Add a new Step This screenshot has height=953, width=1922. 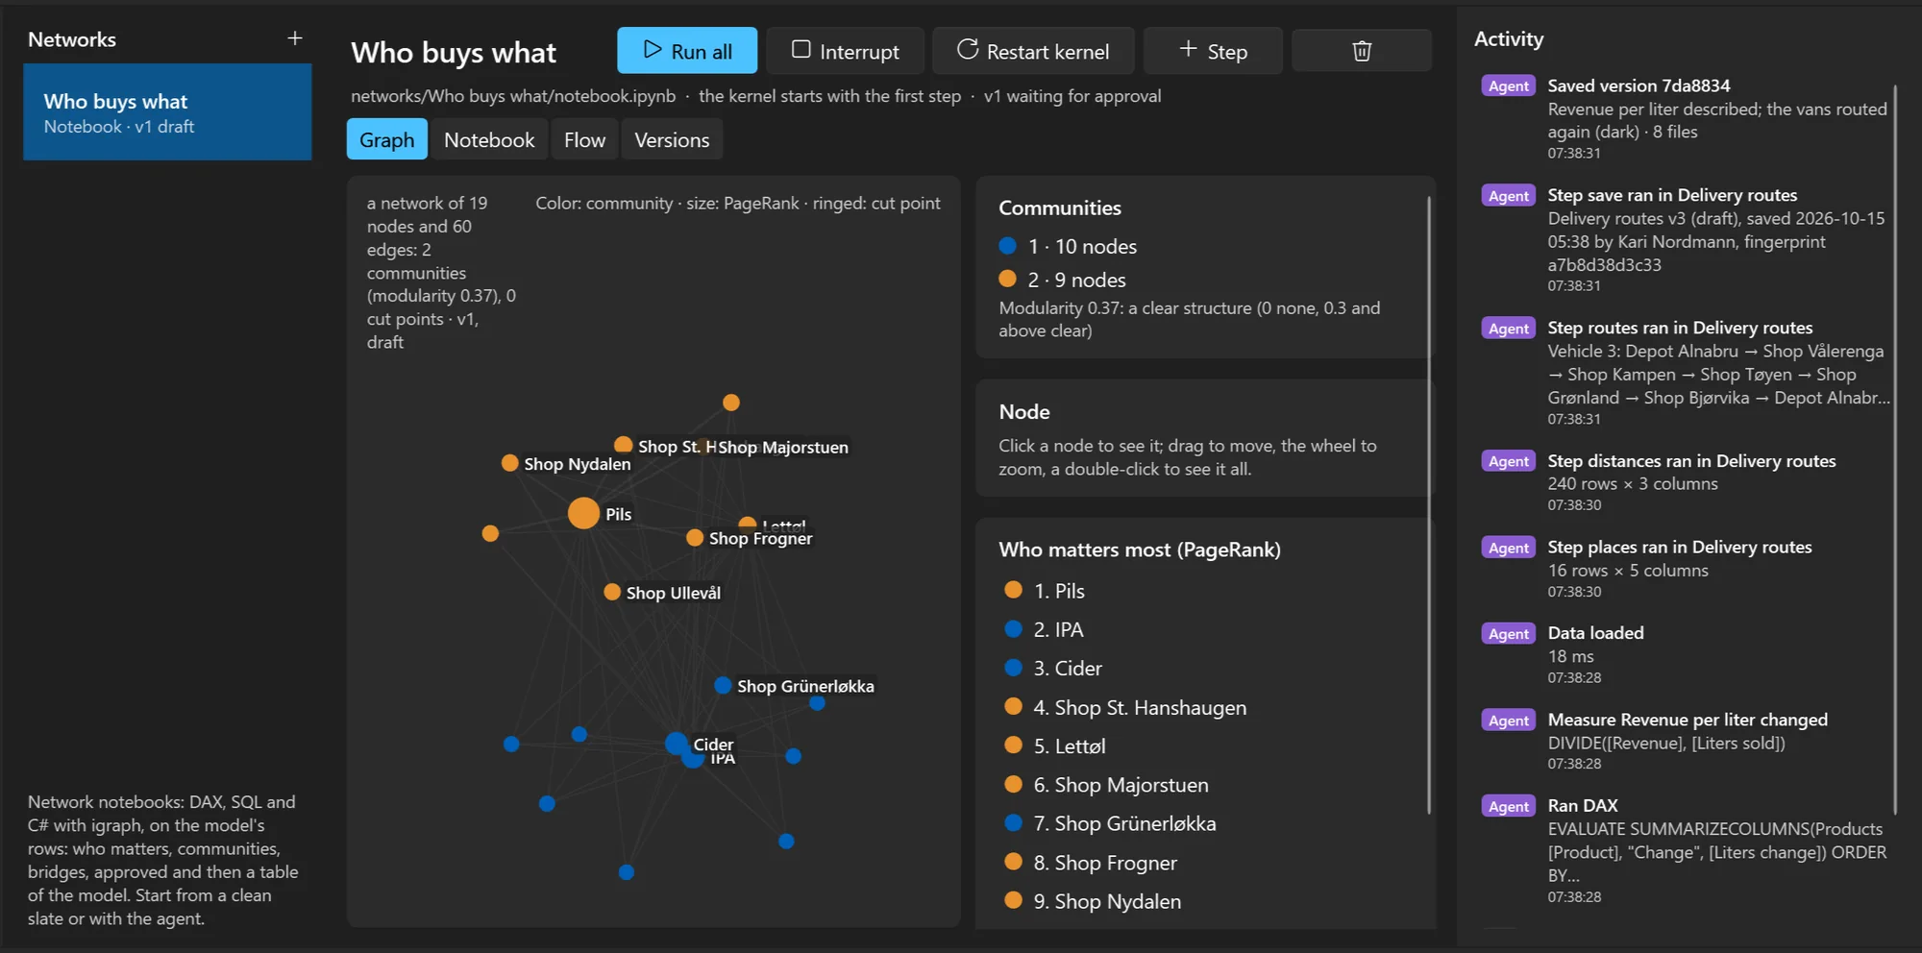click(x=1213, y=51)
